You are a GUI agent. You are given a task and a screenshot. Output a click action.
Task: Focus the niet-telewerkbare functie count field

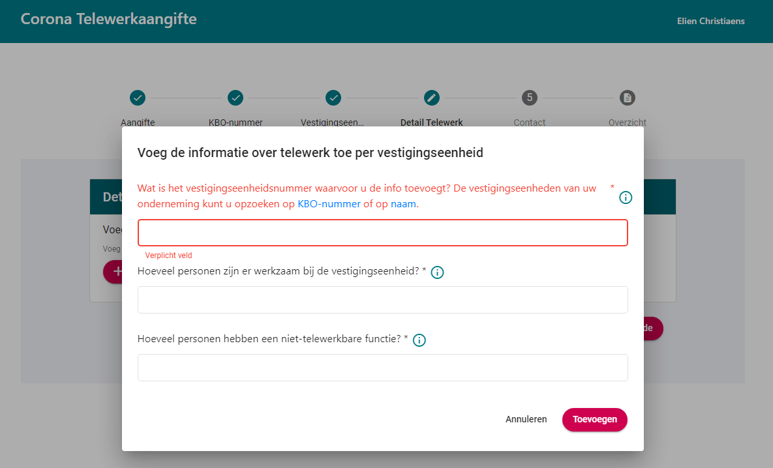[x=382, y=368]
